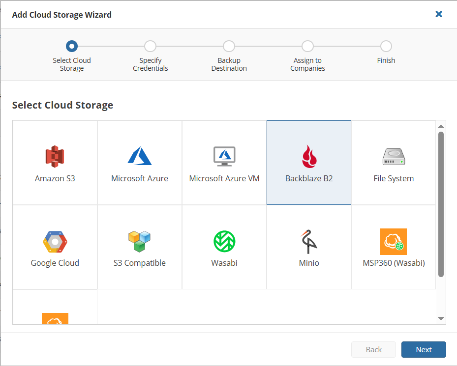Screen dimensions: 457x366
Task: Click the Finish step label
Action: coord(386,60)
